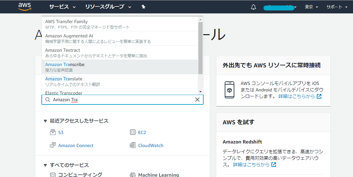This screenshot has width=353, height=177.
Task: Click external link icon beside Redshift details
Action: tap(274, 165)
